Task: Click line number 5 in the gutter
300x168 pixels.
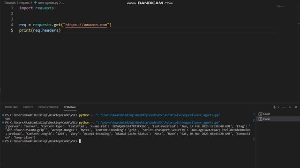Action: pyautogui.click(x=12, y=30)
